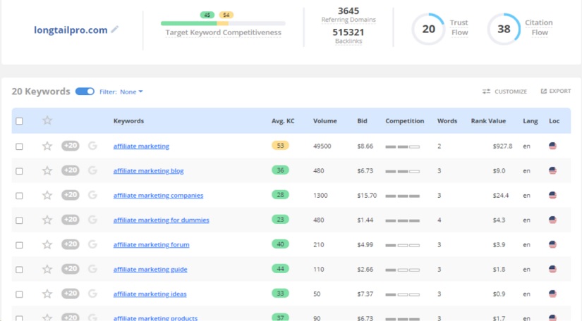Image resolution: width=582 pixels, height=321 pixels.
Task: Click +20 badge for affiliate marketing for dummies
Action: (x=70, y=220)
